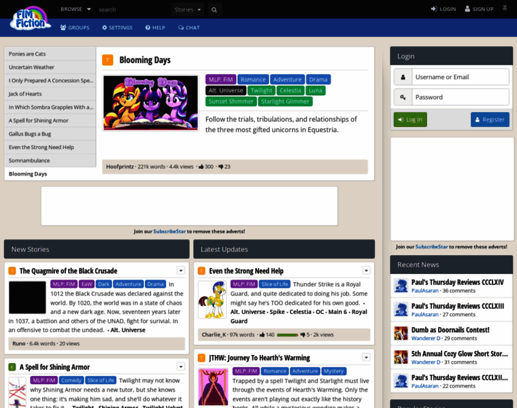
Task: Click Login in the top bar
Action: tap(444, 9)
